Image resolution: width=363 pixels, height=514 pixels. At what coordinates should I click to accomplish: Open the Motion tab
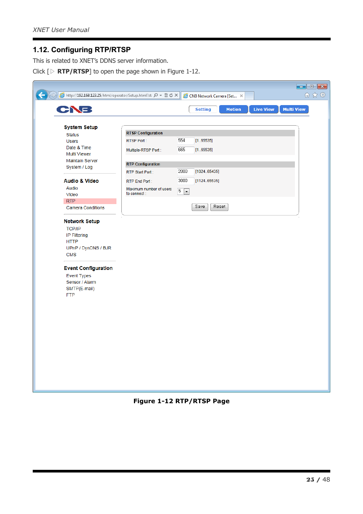click(234, 109)
